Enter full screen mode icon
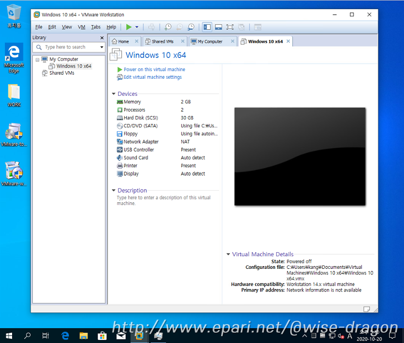Image resolution: width=404 pixels, height=343 pixels. [x=230, y=27]
